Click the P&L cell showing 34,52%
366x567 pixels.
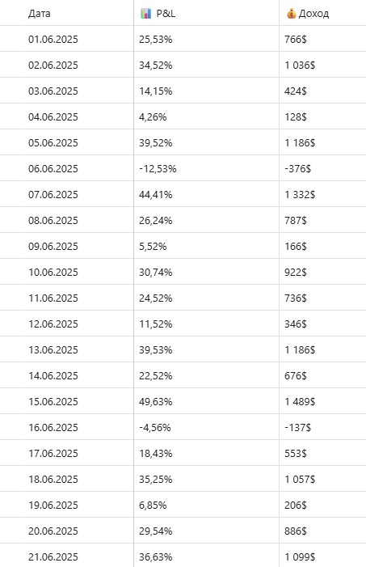pos(156,66)
